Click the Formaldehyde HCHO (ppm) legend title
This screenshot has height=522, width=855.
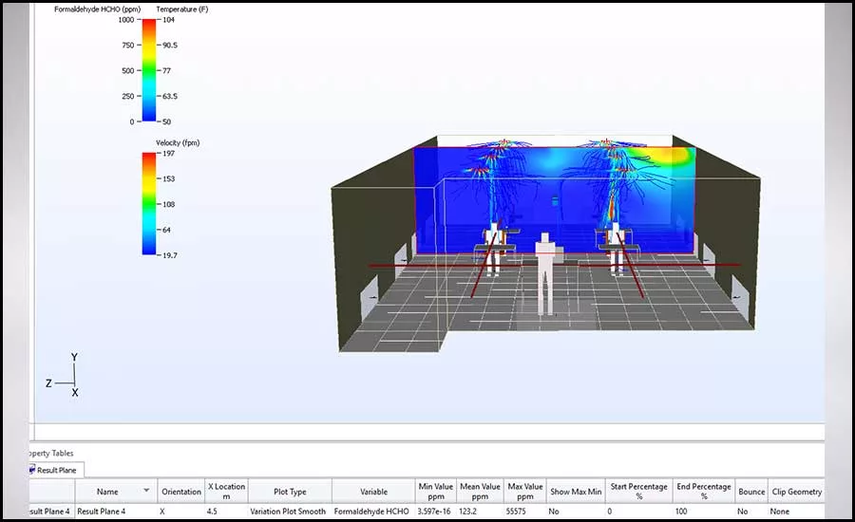coord(97,9)
